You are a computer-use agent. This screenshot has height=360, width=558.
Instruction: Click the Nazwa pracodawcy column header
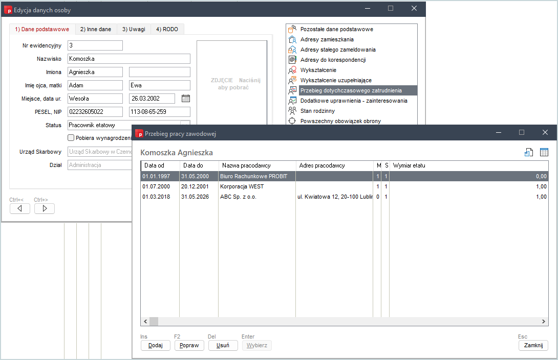(x=257, y=165)
